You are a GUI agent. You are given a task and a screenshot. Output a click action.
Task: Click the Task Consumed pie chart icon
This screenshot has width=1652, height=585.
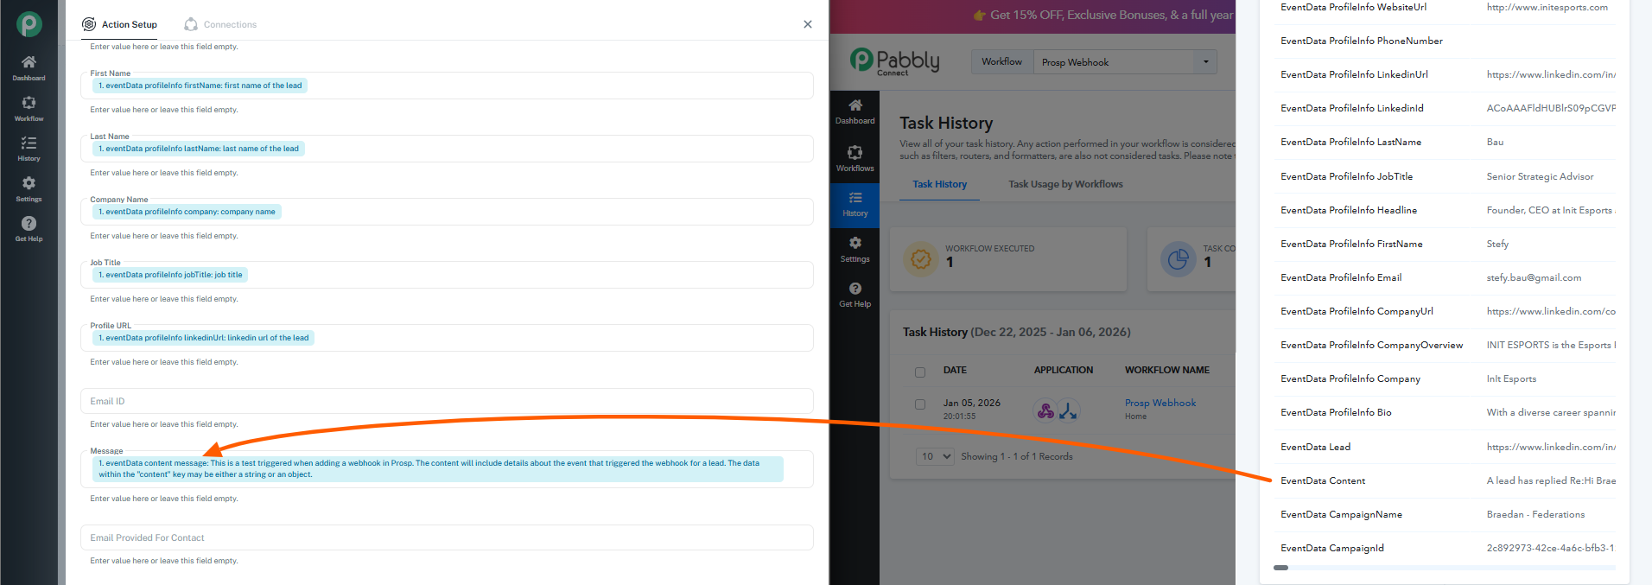(1179, 258)
